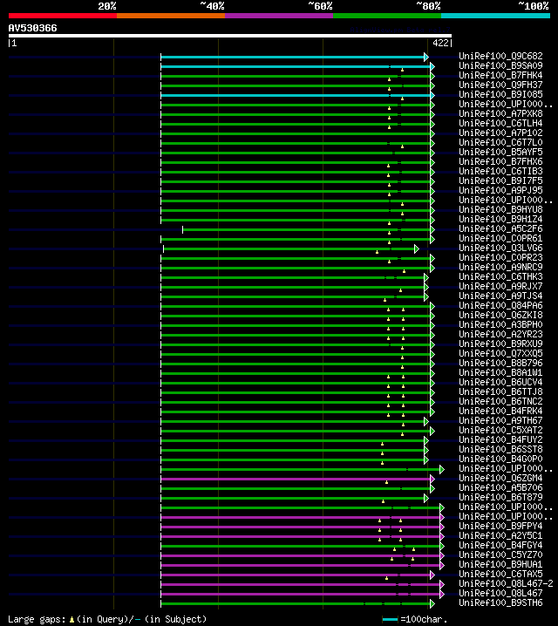Open hit UniRef100_B7FHK4
558x626 pixels.
[500, 75]
